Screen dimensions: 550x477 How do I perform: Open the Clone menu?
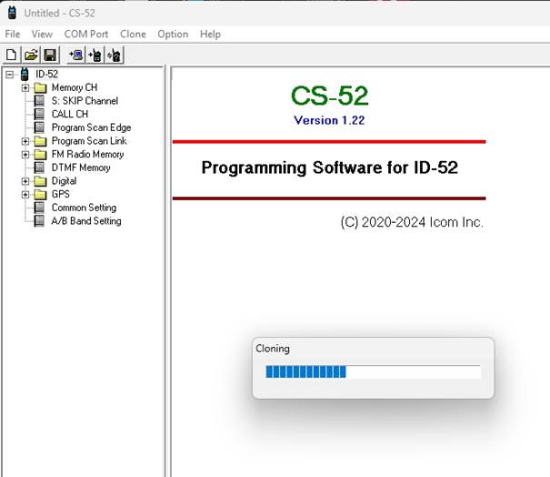click(133, 34)
